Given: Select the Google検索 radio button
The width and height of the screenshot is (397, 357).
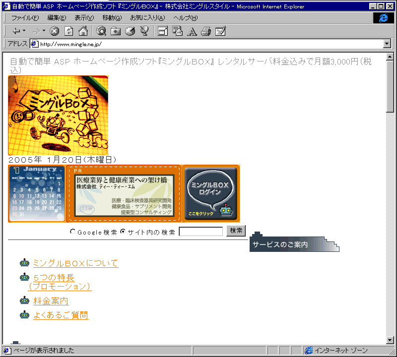Looking at the screenshot, I should pyautogui.click(x=72, y=232).
